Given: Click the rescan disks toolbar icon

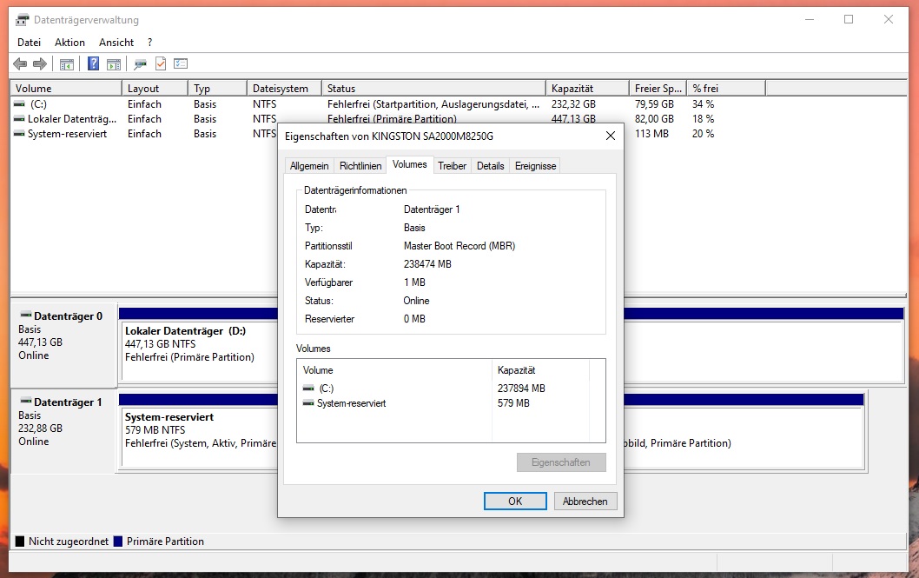Looking at the screenshot, I should click(x=140, y=64).
